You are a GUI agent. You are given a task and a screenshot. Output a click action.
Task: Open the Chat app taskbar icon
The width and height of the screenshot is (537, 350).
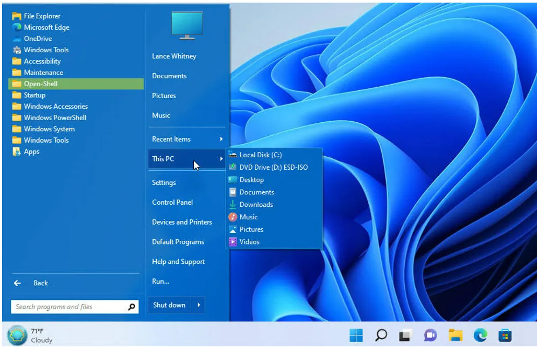430,335
